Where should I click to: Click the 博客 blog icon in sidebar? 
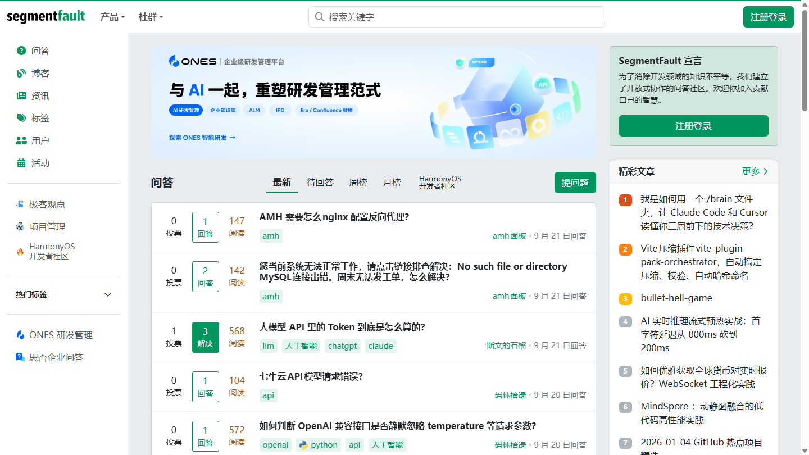pyautogui.click(x=21, y=73)
